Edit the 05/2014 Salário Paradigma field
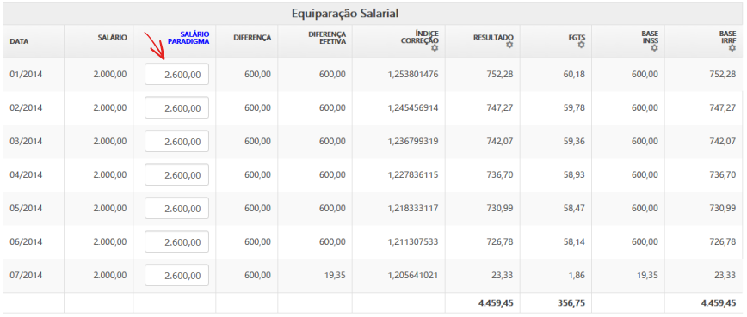 [x=176, y=208]
